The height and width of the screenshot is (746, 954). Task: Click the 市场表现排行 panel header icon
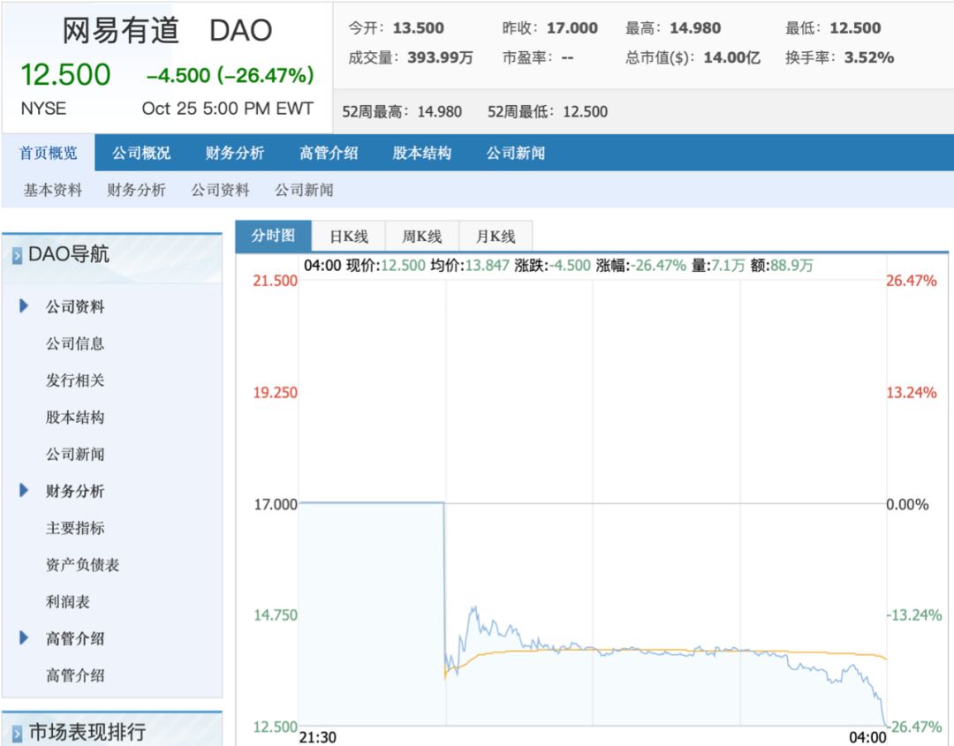[x=17, y=734]
